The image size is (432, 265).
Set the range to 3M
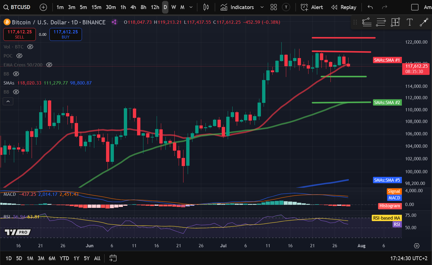41,258
